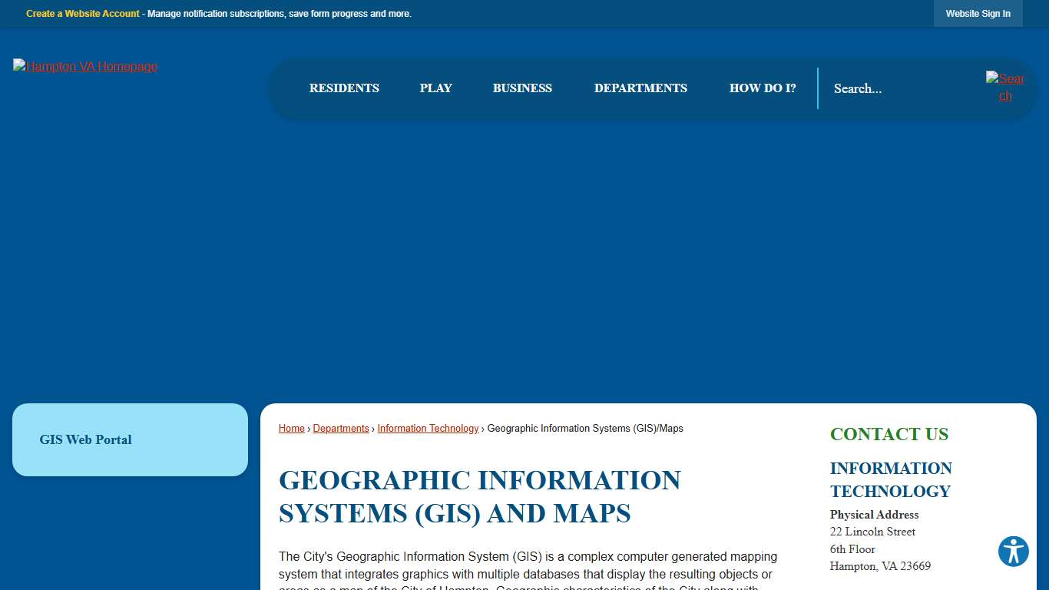The width and height of the screenshot is (1049, 590).
Task: Open the accessibility widget icon
Action: pyautogui.click(x=1013, y=552)
